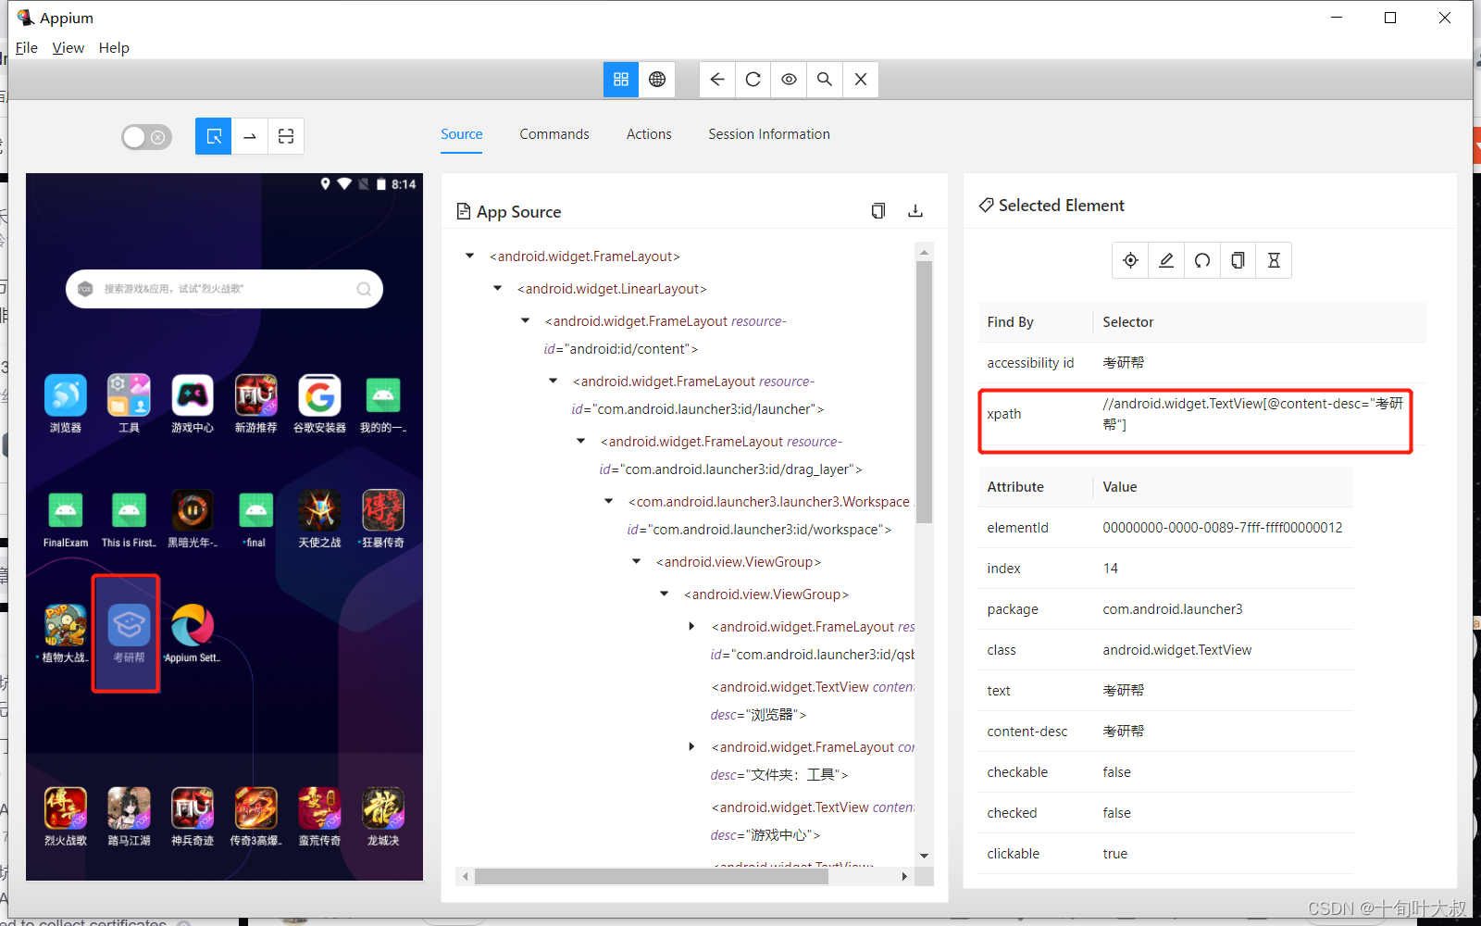Click the accessibility id value 考研帮
The image size is (1481, 926).
pos(1123,363)
